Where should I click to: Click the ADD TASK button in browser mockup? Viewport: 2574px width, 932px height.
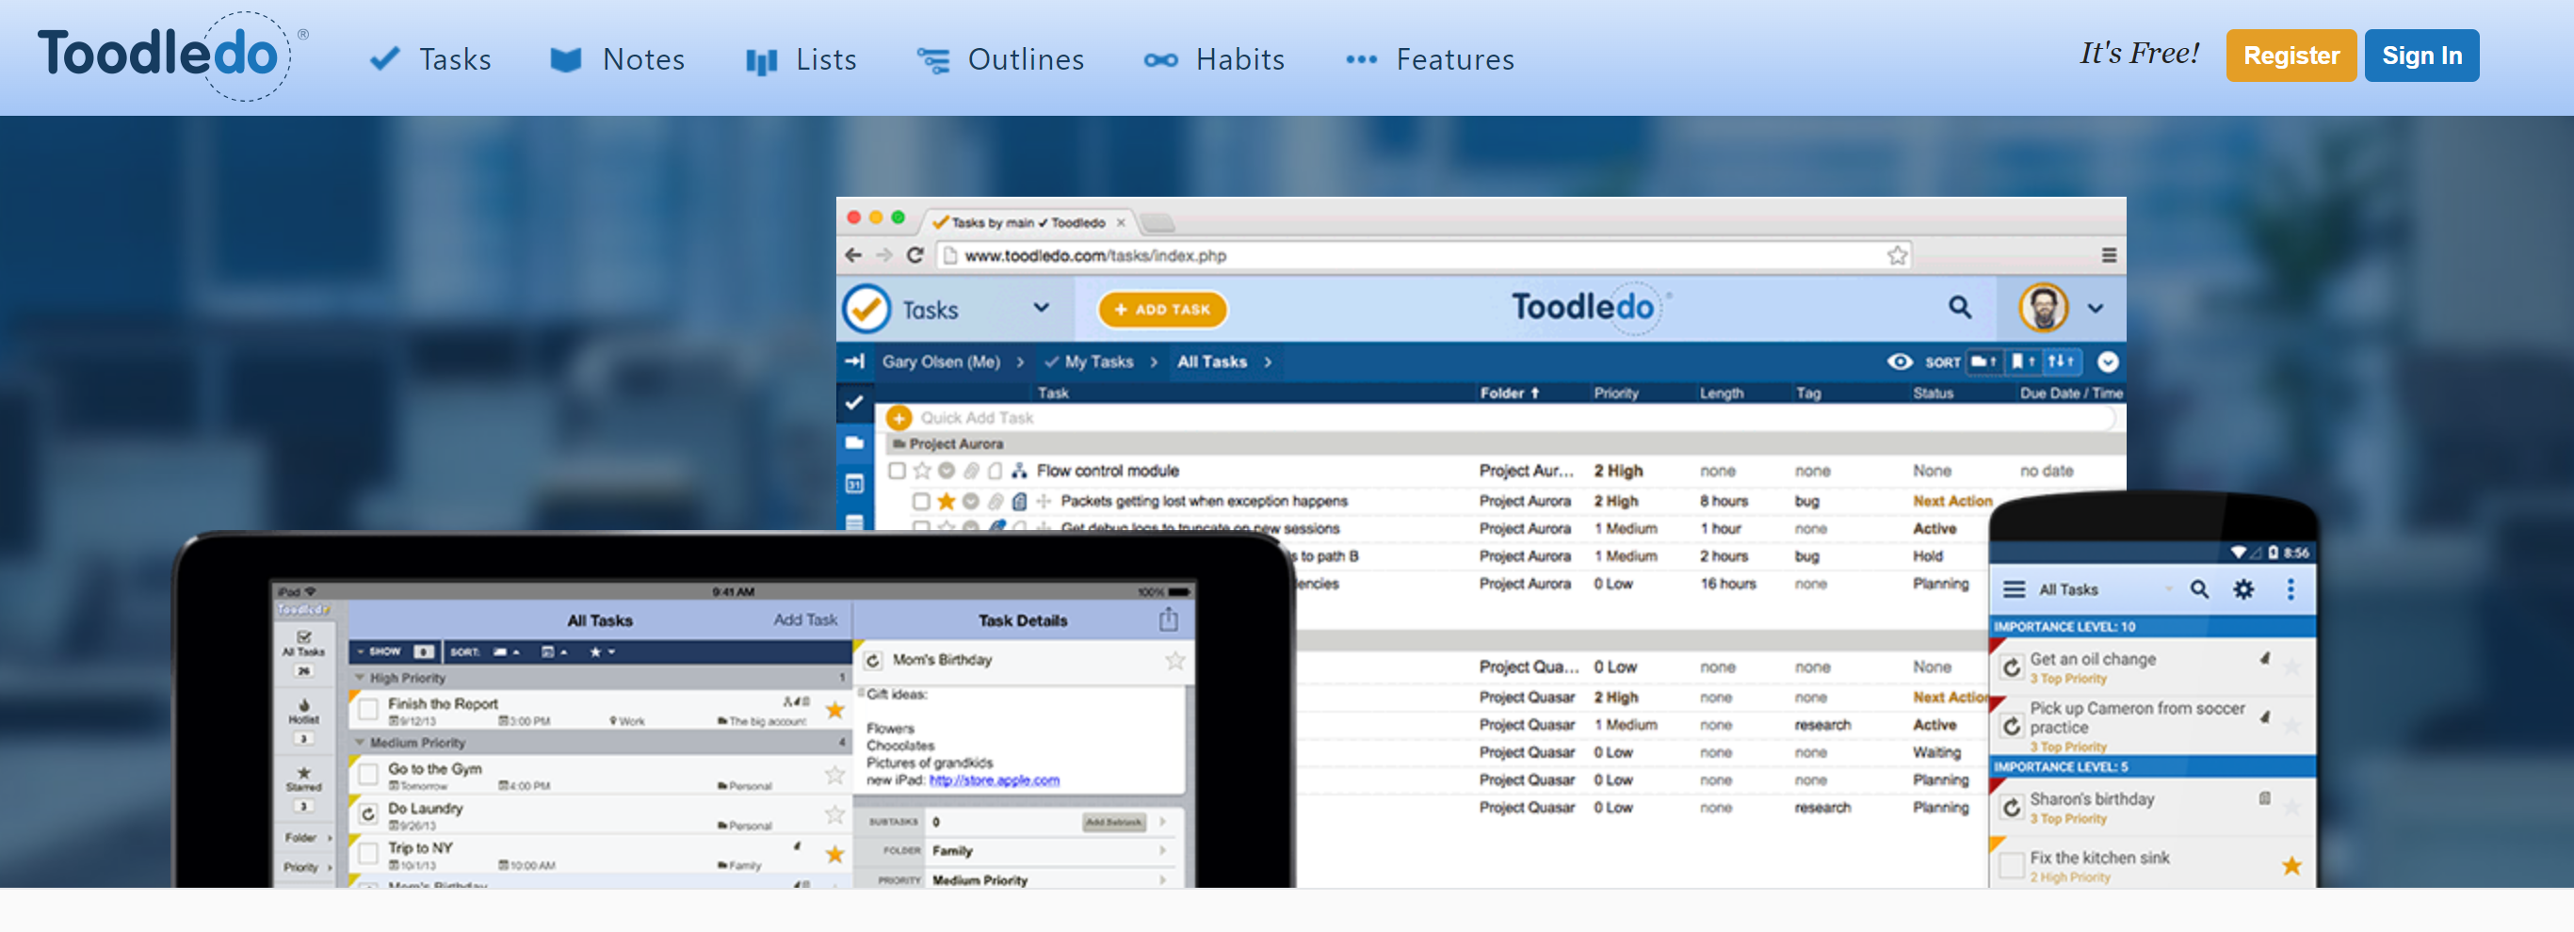pos(1162,310)
